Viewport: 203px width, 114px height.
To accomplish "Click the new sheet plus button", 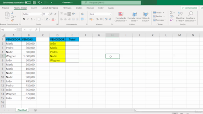I will click(35, 110).
